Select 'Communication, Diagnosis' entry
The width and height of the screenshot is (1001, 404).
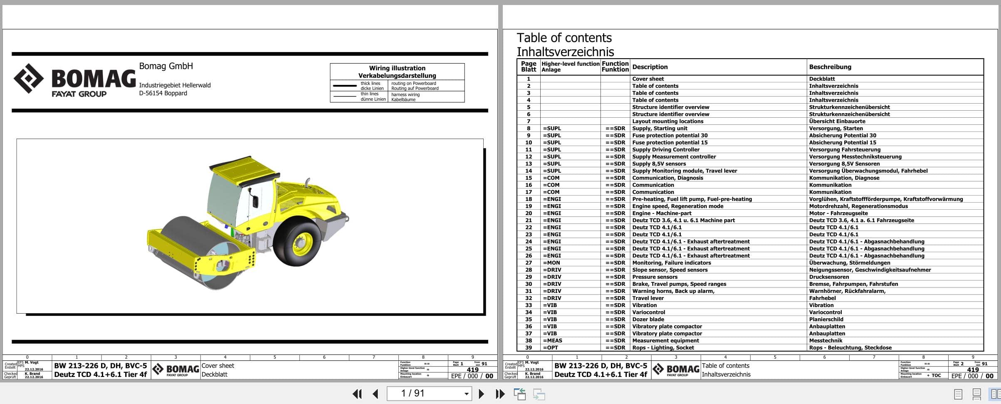(667, 178)
